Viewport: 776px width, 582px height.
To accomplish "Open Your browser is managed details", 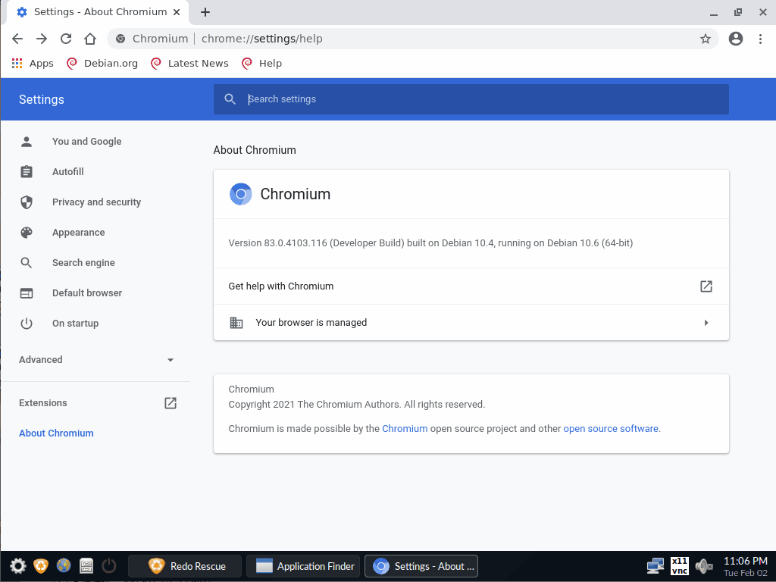I will click(x=471, y=323).
